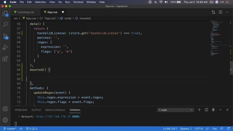Click src in the breadcrumb

click(x=16, y=19)
